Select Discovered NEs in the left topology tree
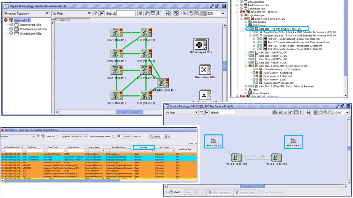The width and height of the screenshot is (353, 198). tap(30, 25)
